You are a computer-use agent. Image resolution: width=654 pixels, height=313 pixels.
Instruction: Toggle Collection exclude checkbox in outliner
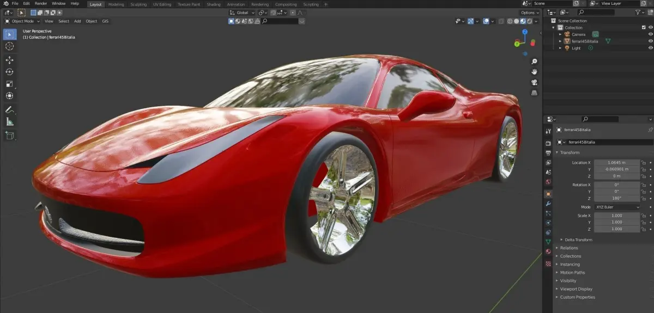[644, 27]
